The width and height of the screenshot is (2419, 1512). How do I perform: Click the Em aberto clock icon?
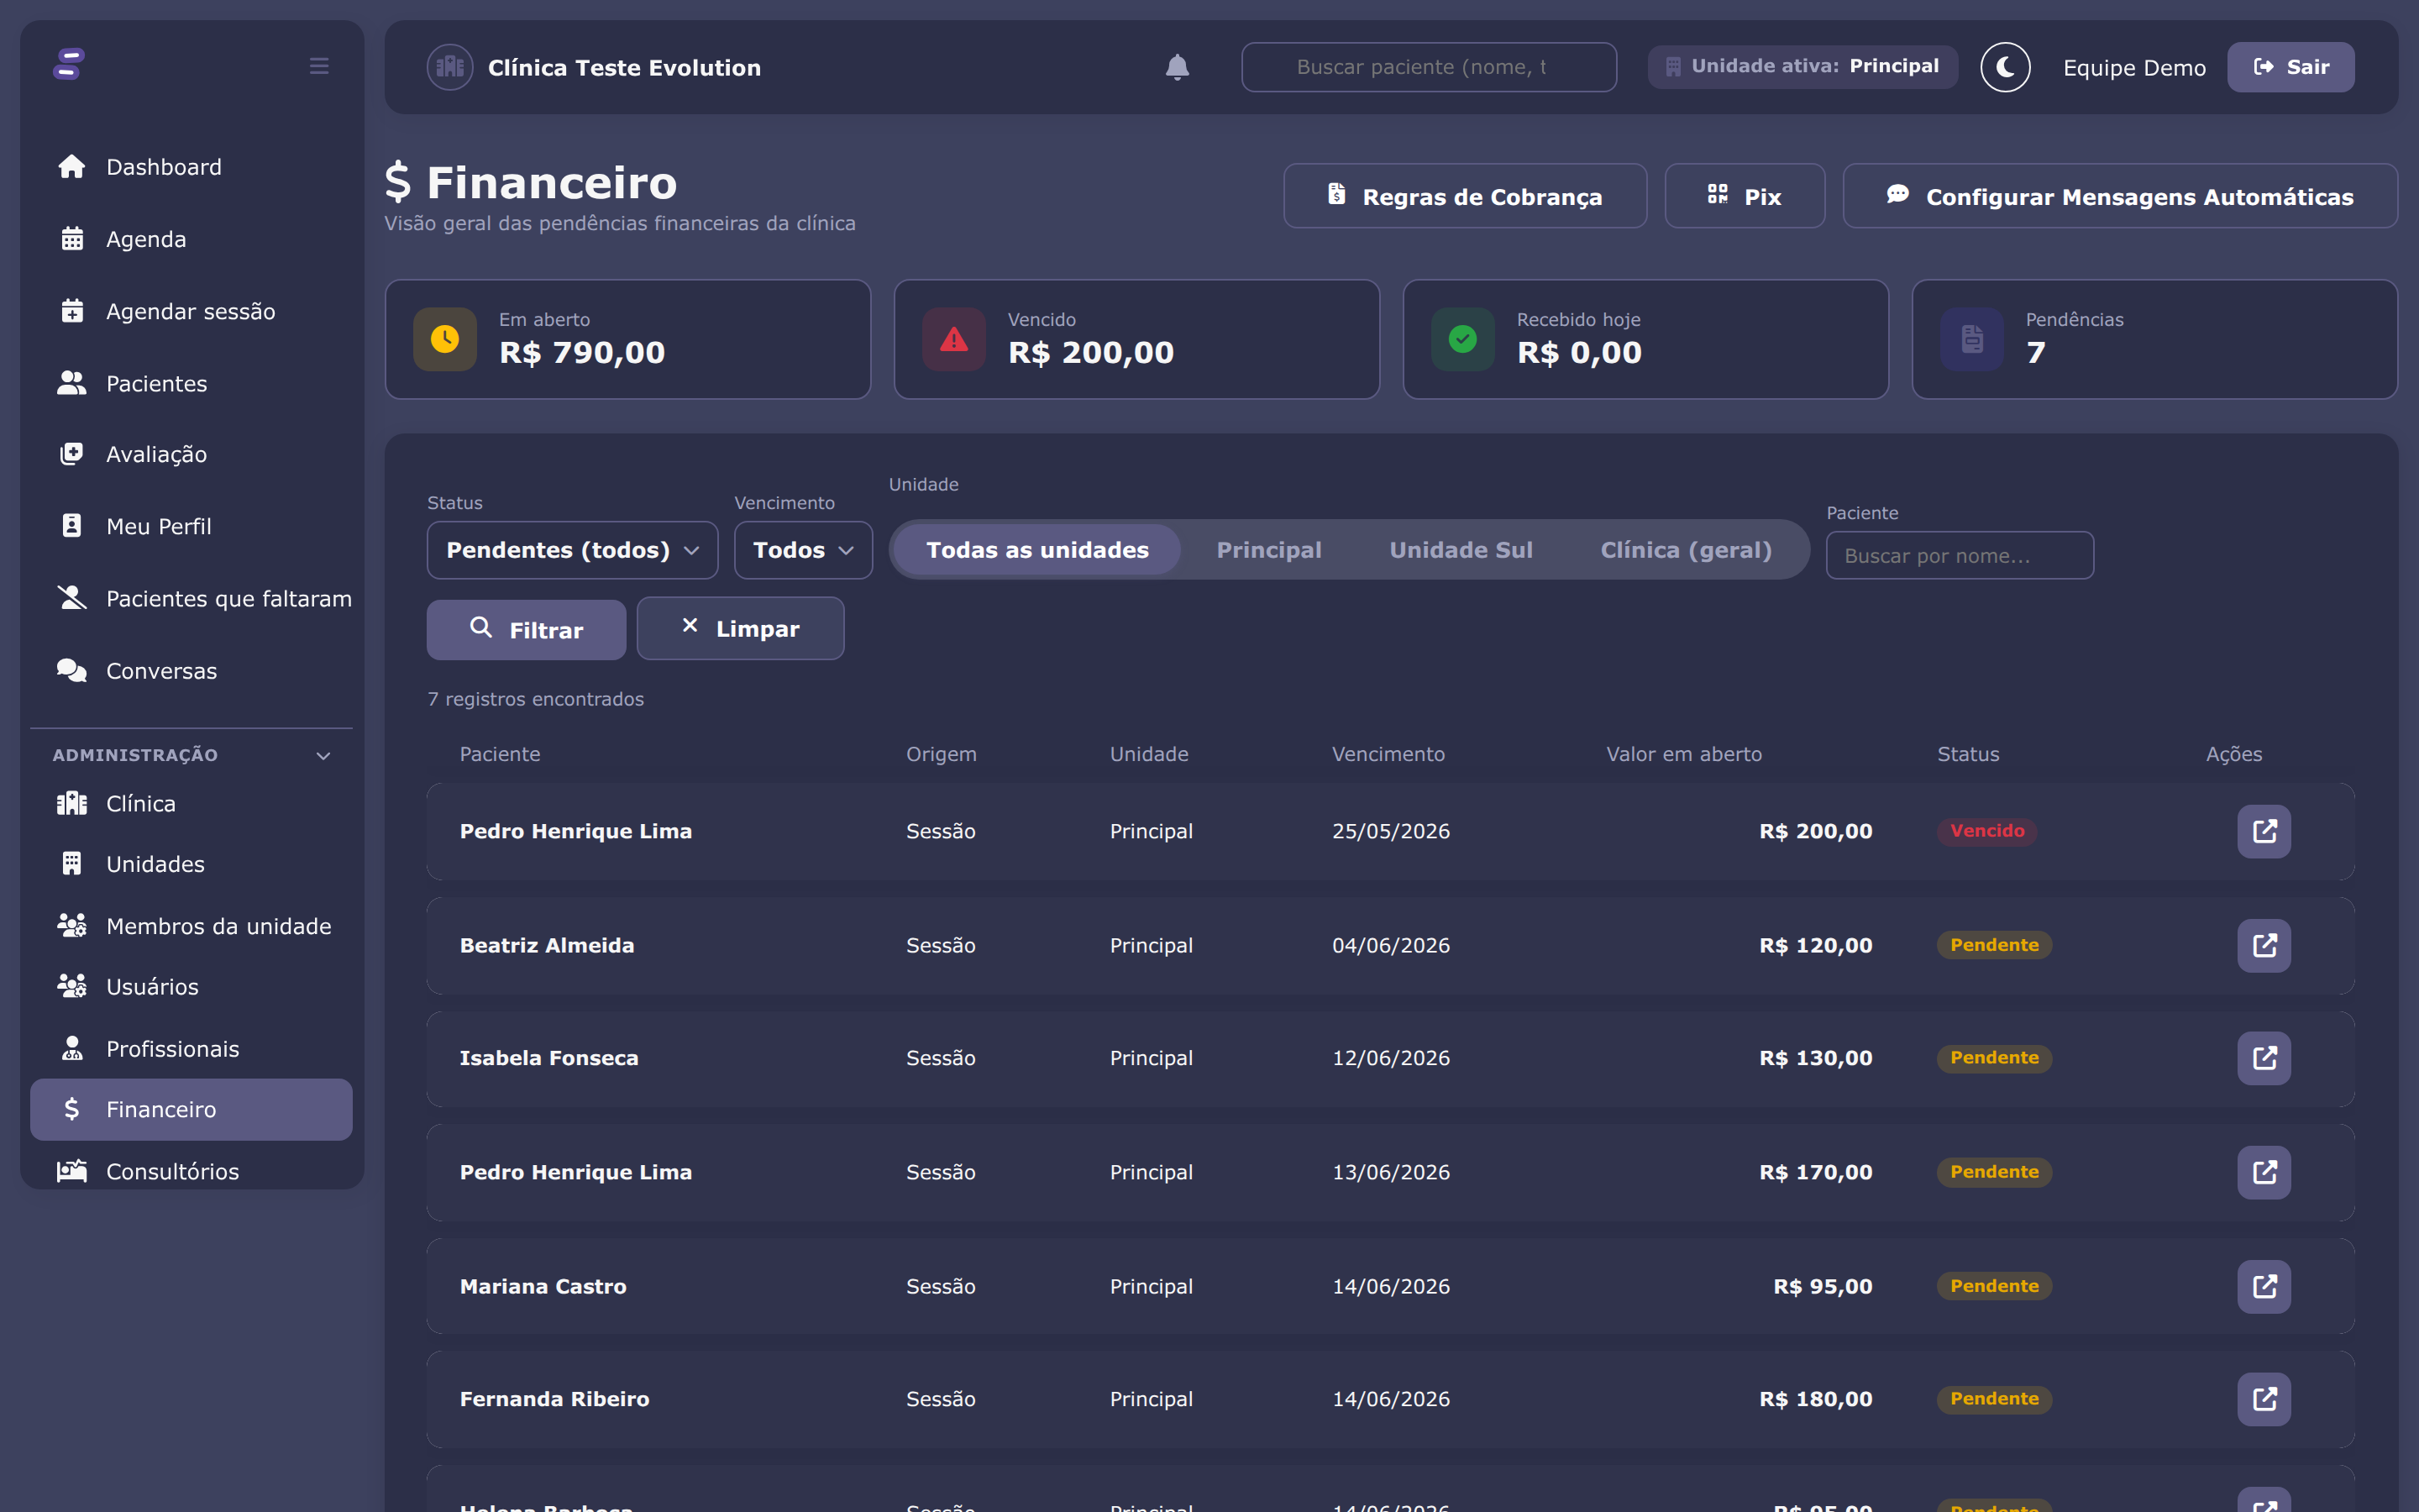pos(445,339)
